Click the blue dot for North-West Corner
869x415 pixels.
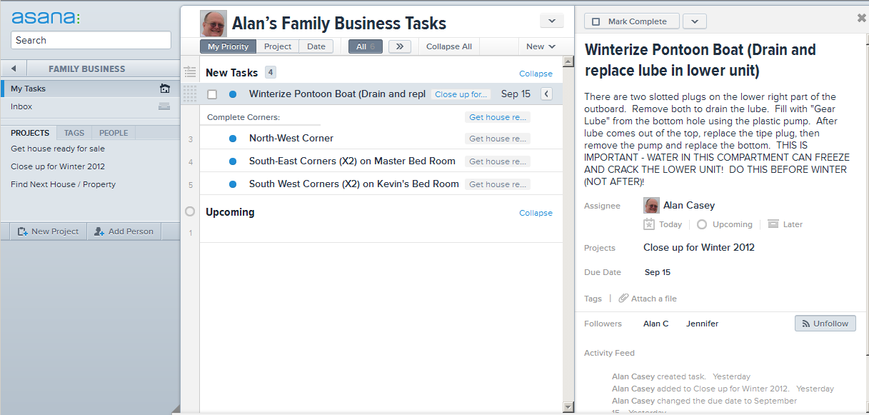click(233, 139)
